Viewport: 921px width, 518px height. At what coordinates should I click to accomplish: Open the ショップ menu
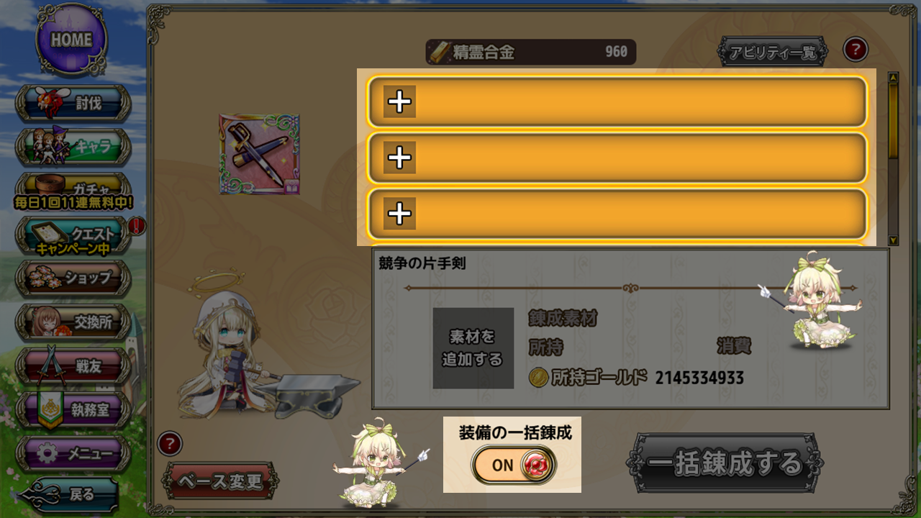[x=73, y=278]
